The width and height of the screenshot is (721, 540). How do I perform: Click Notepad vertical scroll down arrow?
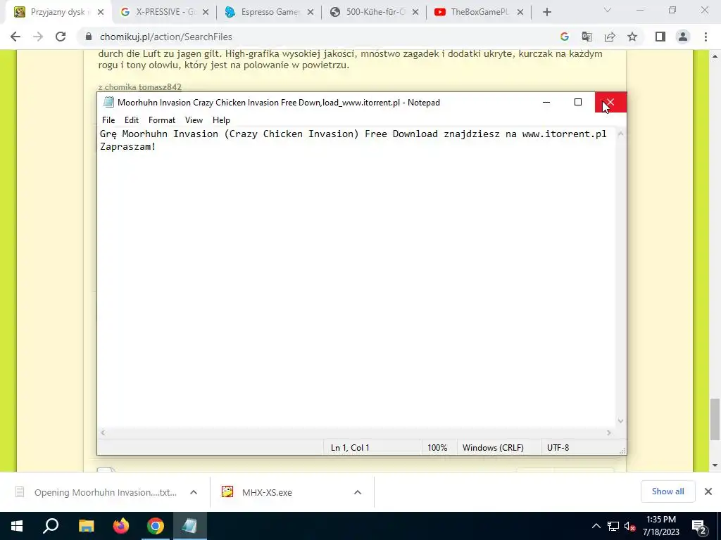620,421
